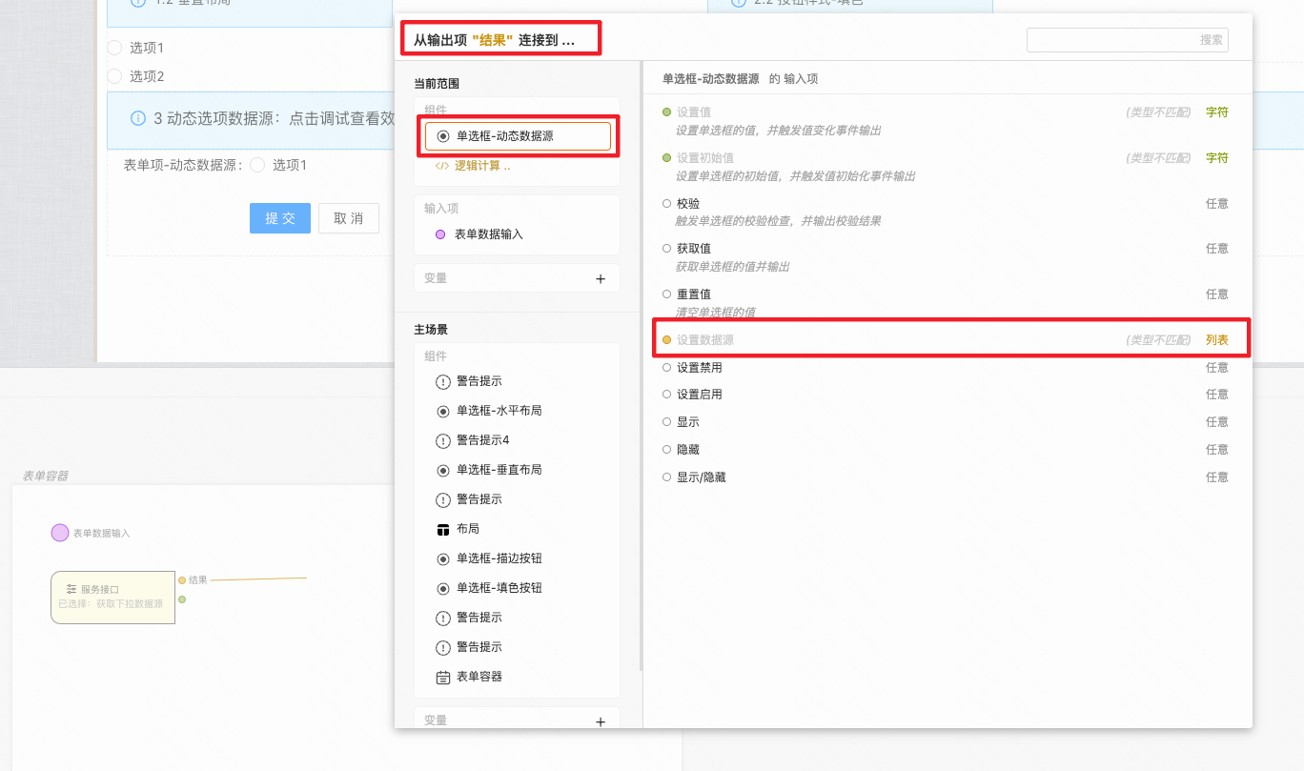Click the radio icon beside 单选框-水平布局
1304x771 pixels.
click(x=443, y=412)
